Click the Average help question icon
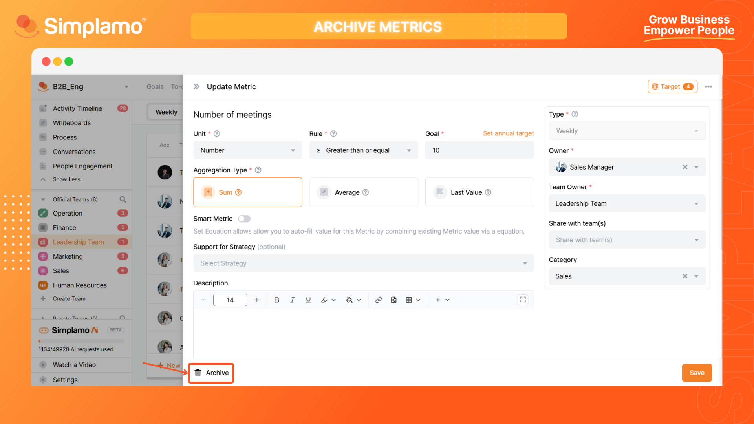Image resolution: width=754 pixels, height=424 pixels. pyautogui.click(x=366, y=192)
